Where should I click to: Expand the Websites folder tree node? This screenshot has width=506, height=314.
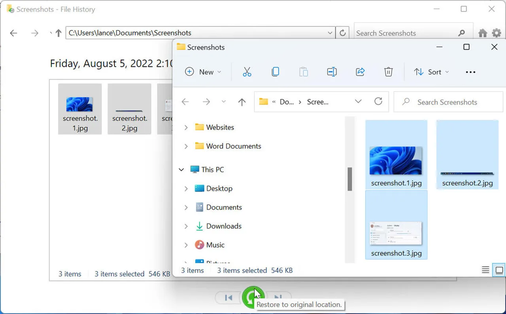tap(186, 127)
